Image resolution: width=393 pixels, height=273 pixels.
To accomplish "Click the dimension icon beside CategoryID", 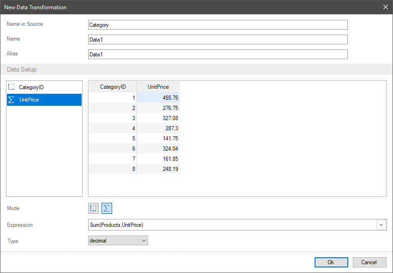I will coord(12,87).
